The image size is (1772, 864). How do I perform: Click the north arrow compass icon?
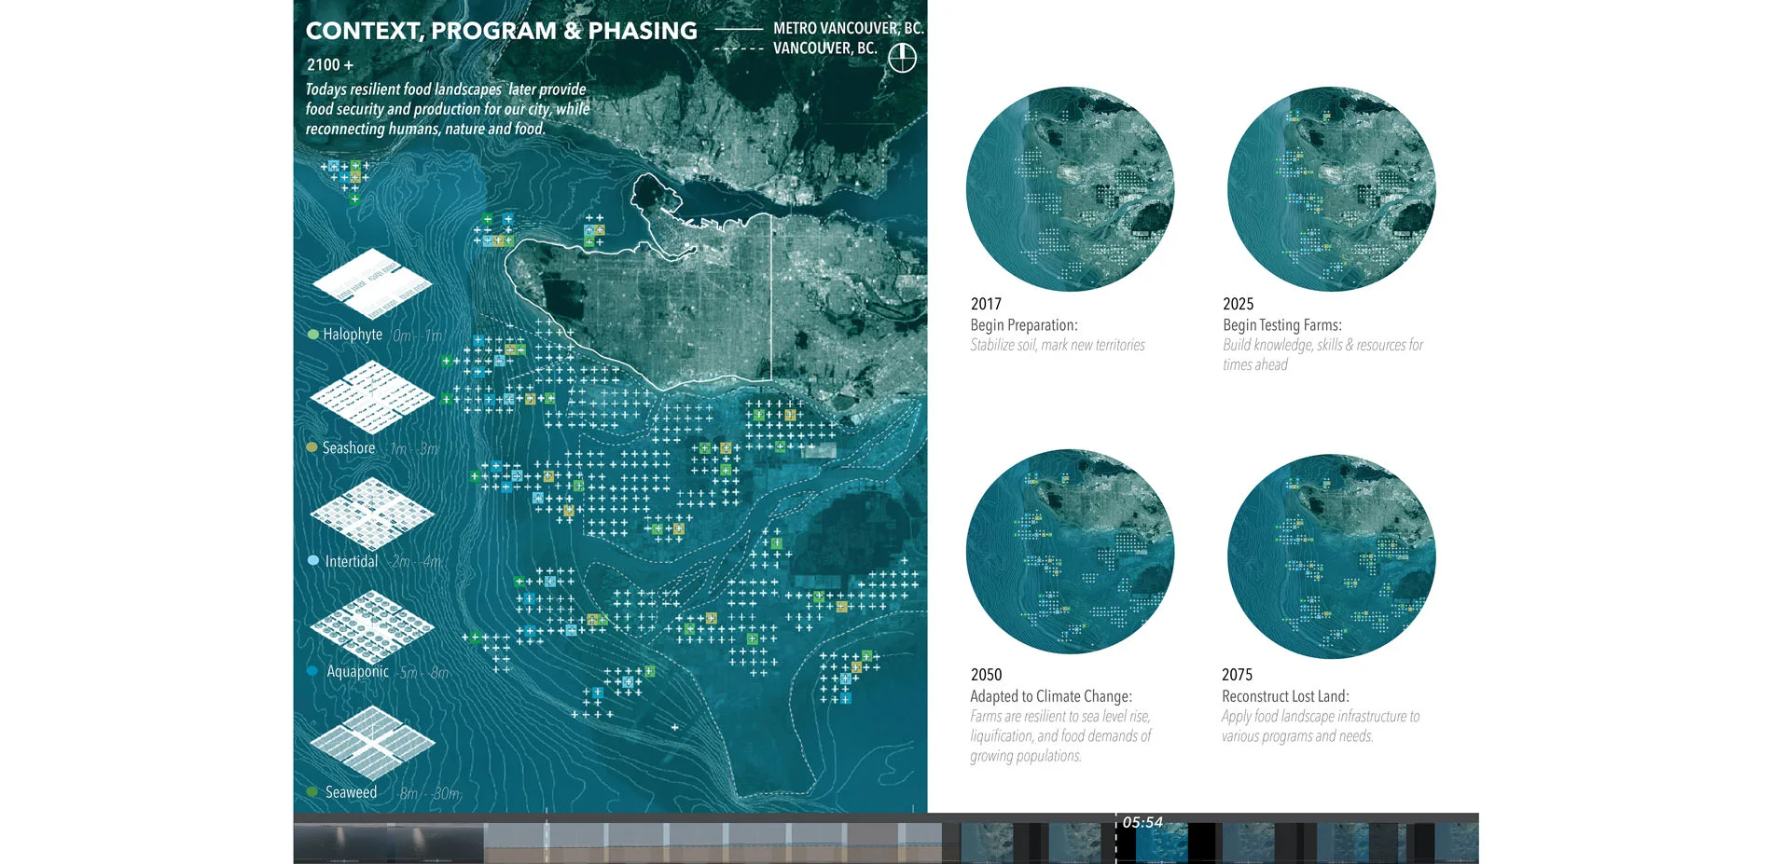click(x=902, y=59)
